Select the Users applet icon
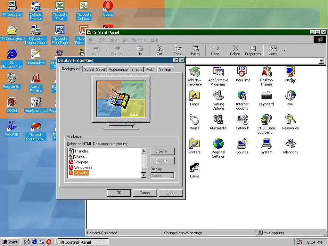 pos(194,170)
